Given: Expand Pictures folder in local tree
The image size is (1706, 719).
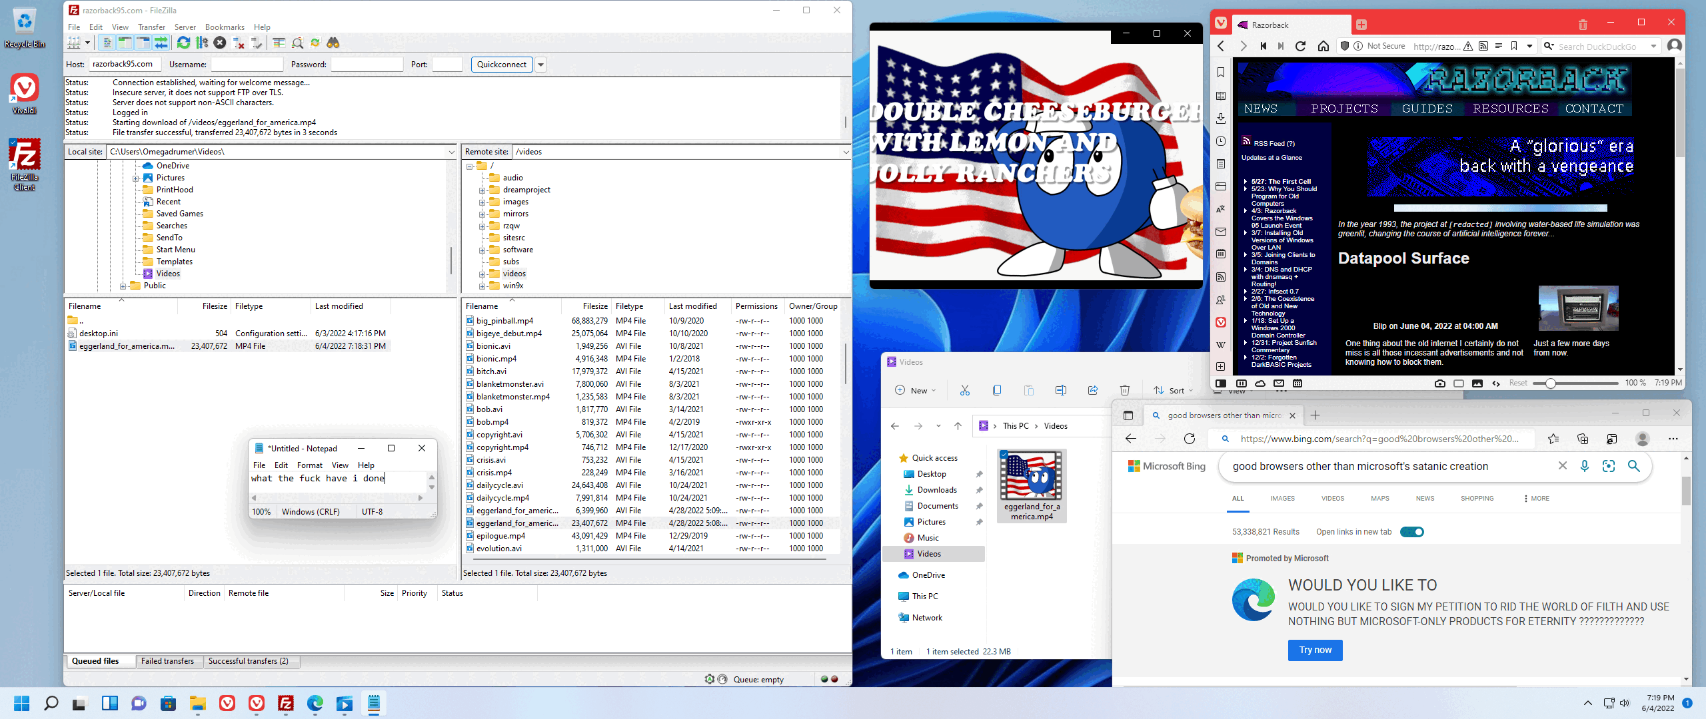Looking at the screenshot, I should 135,178.
